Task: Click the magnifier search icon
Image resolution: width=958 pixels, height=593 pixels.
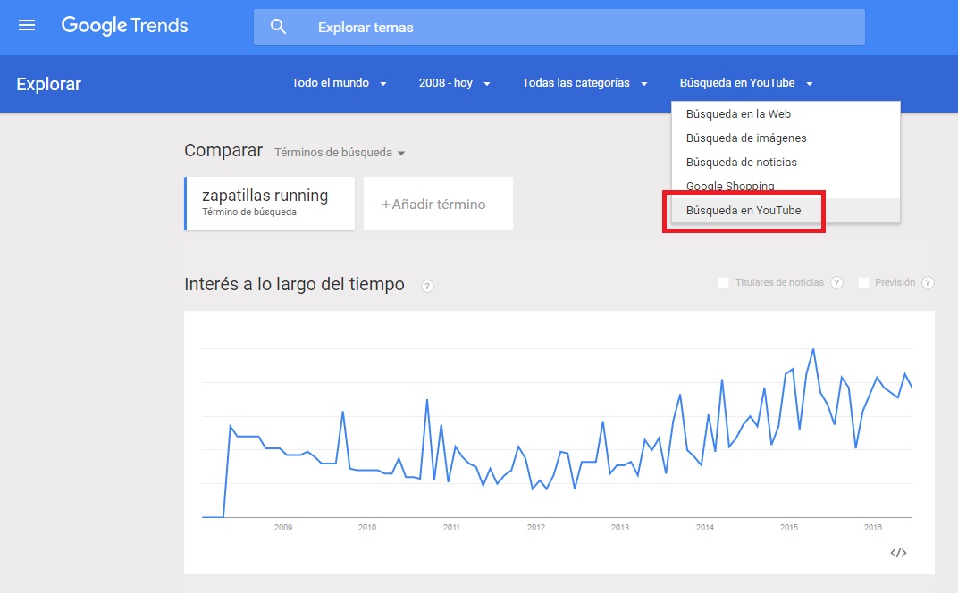Action: coord(278,27)
